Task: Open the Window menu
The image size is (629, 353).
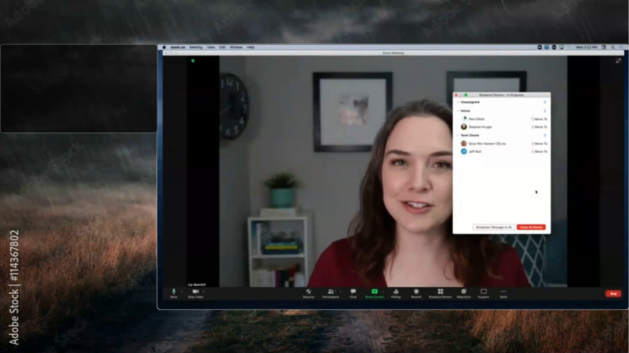Action: click(236, 47)
